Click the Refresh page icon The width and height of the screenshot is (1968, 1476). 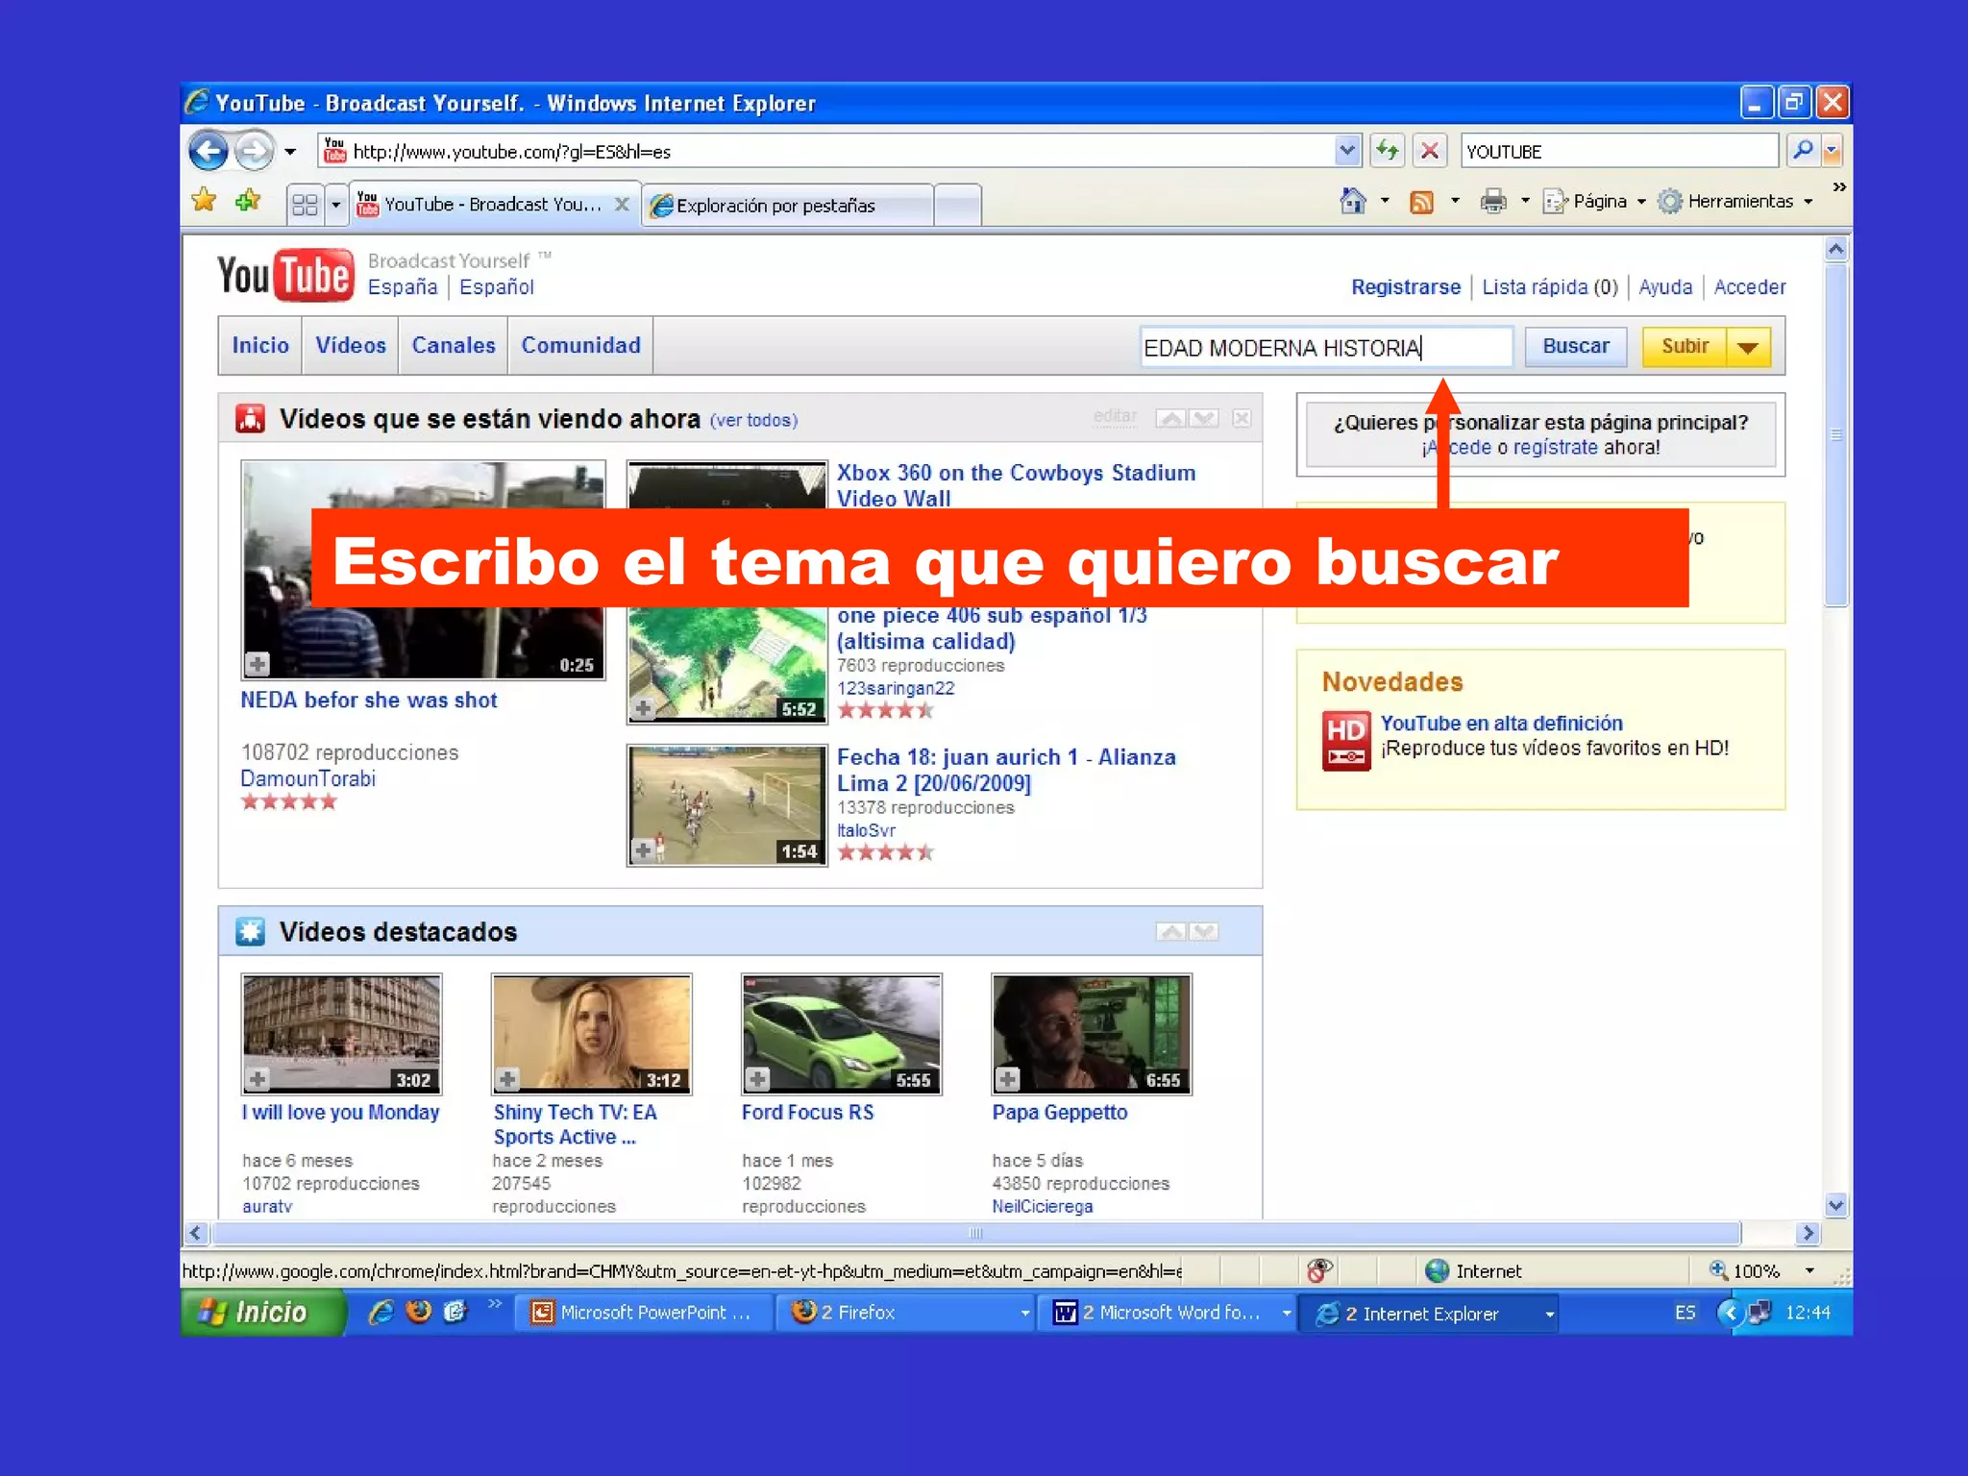[x=1387, y=151]
